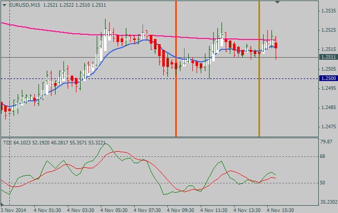This screenshot has height=213, width=338.
Task: Click the 4 Nov 01:30 time label
Action: pyautogui.click(x=47, y=210)
